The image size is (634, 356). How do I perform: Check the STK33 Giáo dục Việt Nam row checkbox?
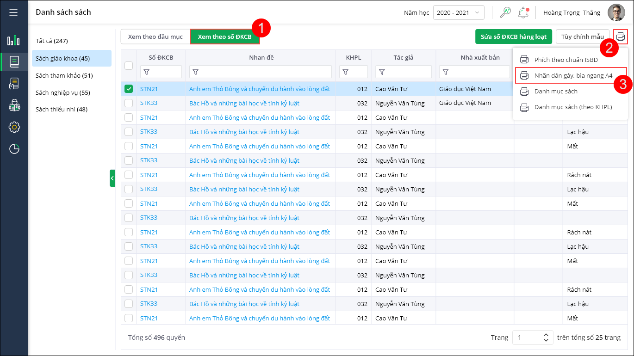pos(129,103)
